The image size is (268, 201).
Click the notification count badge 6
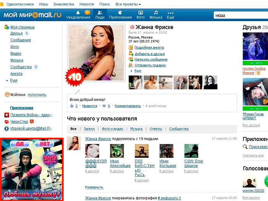pos(87,12)
